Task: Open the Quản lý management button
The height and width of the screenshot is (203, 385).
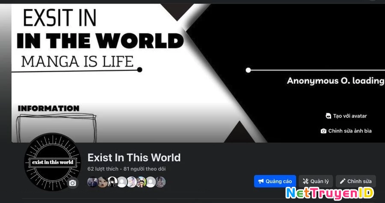Action: [316, 181]
